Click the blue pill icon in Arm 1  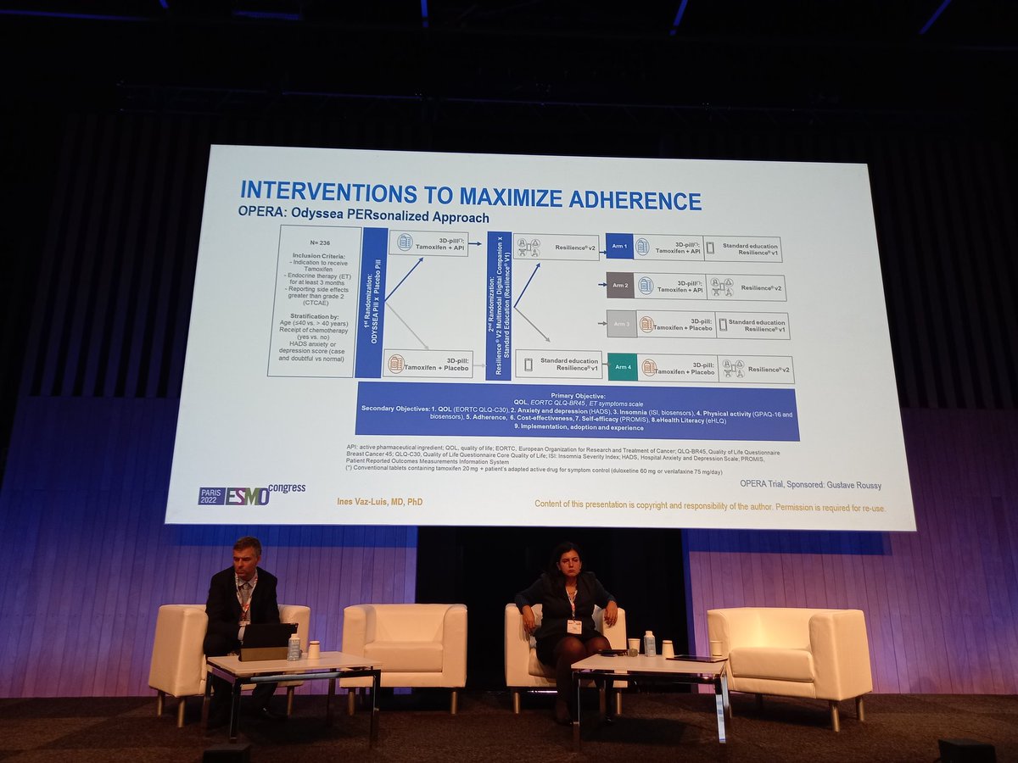(642, 247)
